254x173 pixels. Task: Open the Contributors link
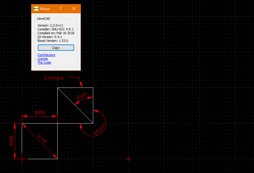click(x=46, y=55)
